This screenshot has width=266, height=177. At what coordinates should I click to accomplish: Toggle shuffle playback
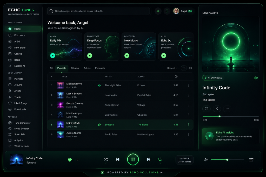[106, 159]
